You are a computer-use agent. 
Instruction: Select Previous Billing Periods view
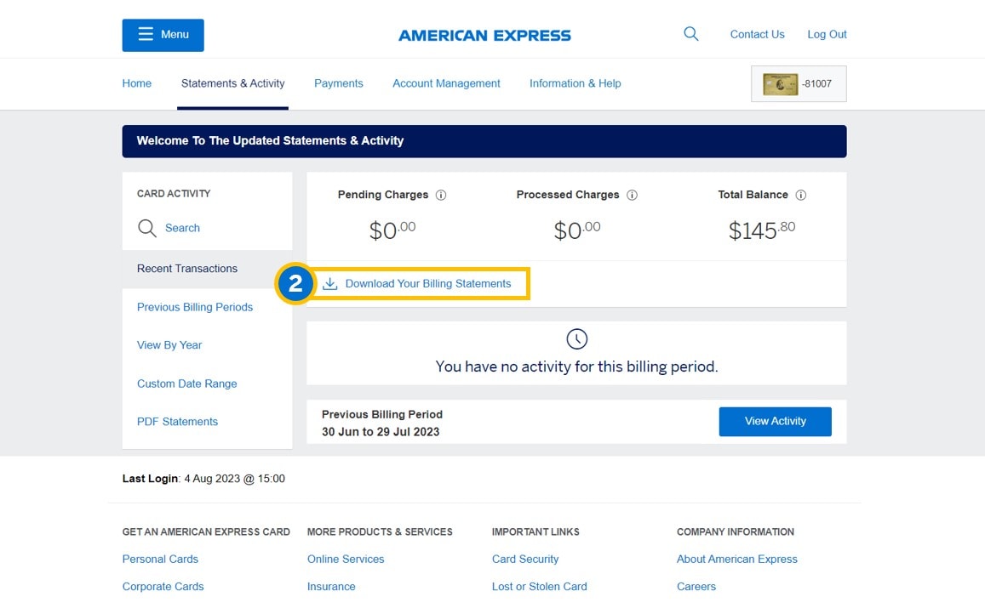(195, 307)
